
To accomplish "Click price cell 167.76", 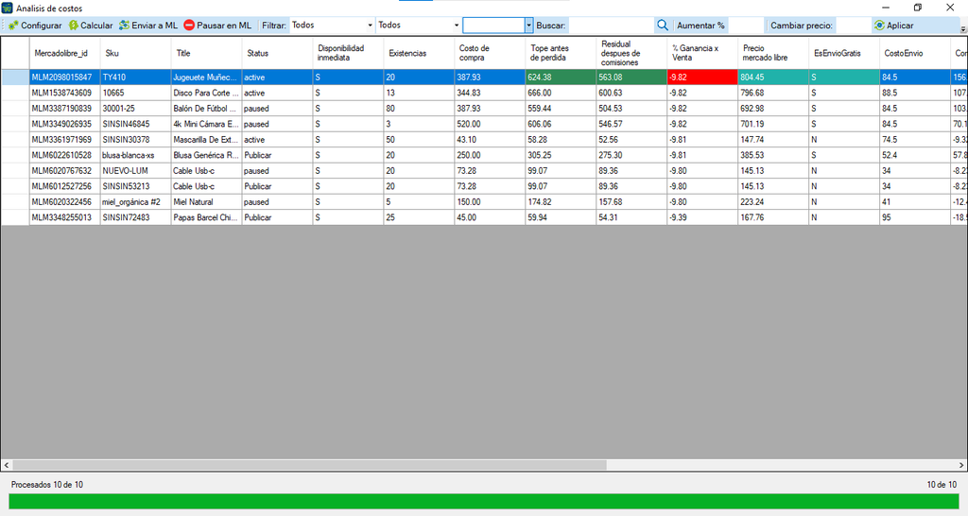I will [773, 217].
